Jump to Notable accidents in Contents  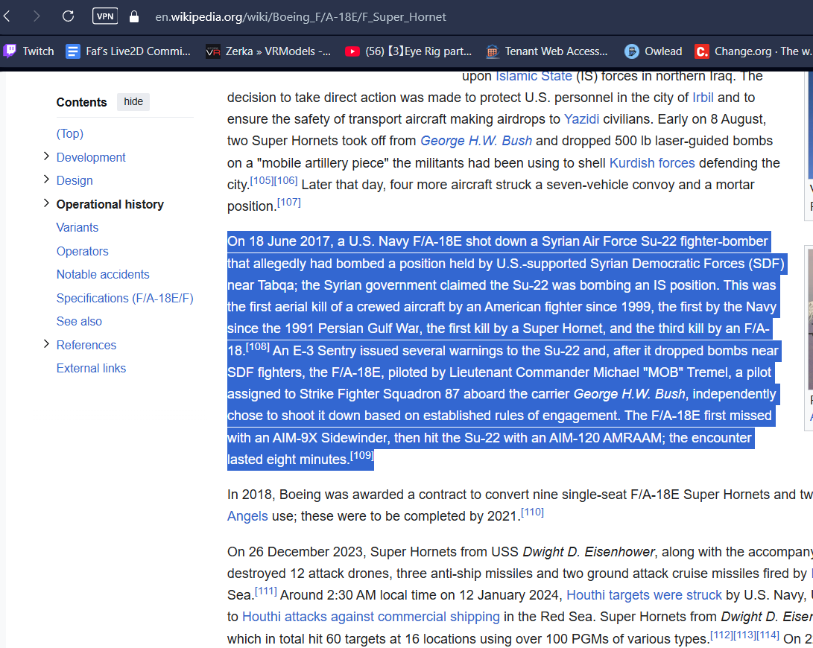(103, 274)
